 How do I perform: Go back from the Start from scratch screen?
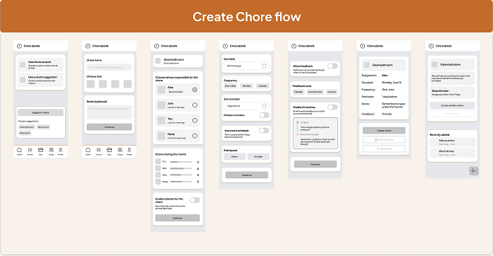pyautogui.click(x=19, y=46)
